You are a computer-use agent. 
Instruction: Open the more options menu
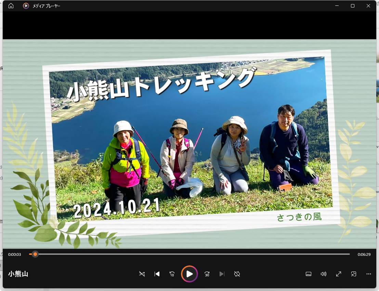coord(368,274)
